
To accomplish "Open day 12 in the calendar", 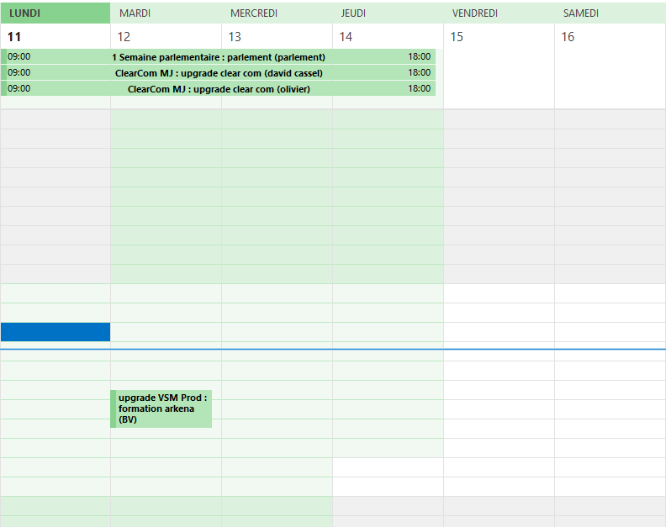I will pos(124,37).
